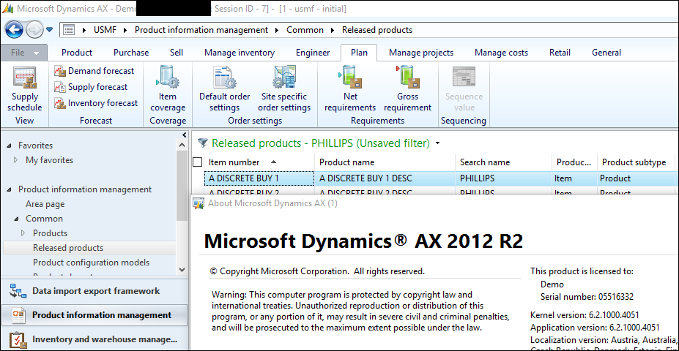The image size is (679, 351).
Task: Click Product information management in address path
Action: (201, 30)
